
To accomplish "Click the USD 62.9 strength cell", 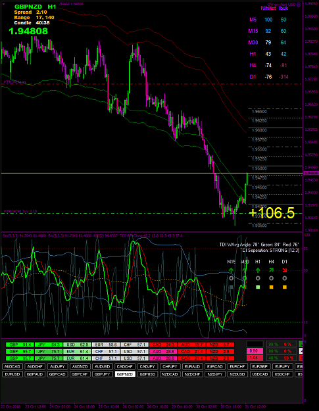I will click(x=77, y=345).
